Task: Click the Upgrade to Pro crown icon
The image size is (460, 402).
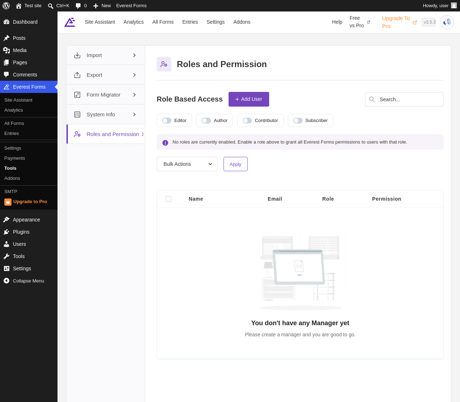Action: tap(8, 202)
